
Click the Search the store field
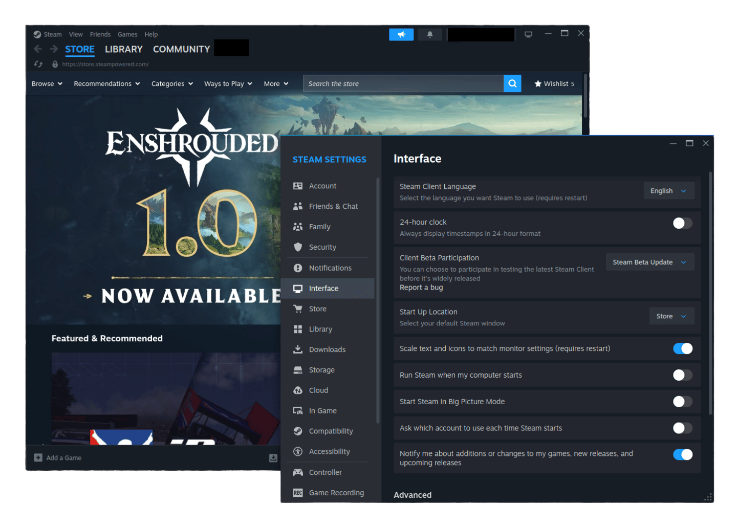coord(403,83)
